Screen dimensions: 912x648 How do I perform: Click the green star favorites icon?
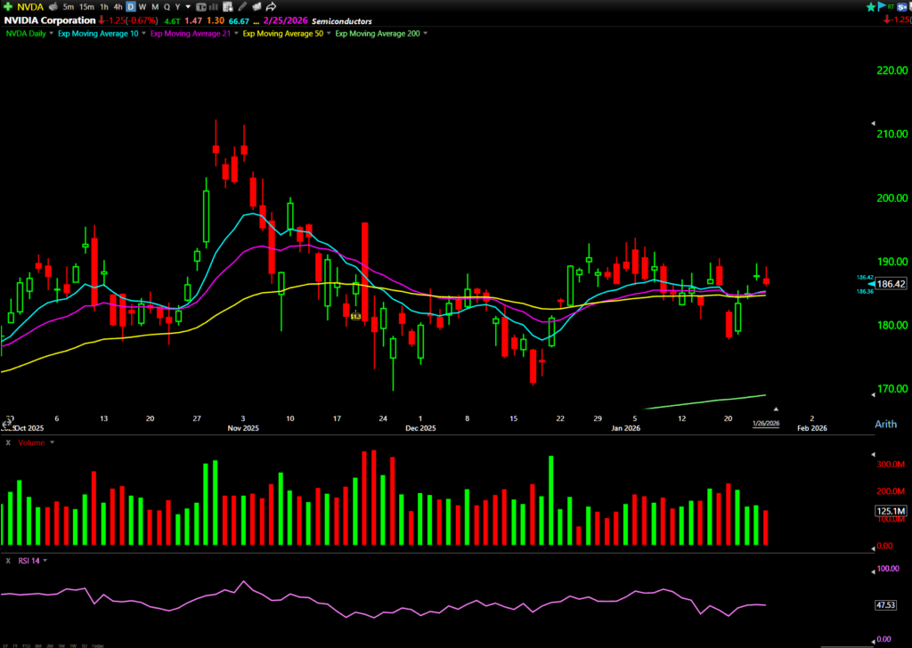(870, 7)
